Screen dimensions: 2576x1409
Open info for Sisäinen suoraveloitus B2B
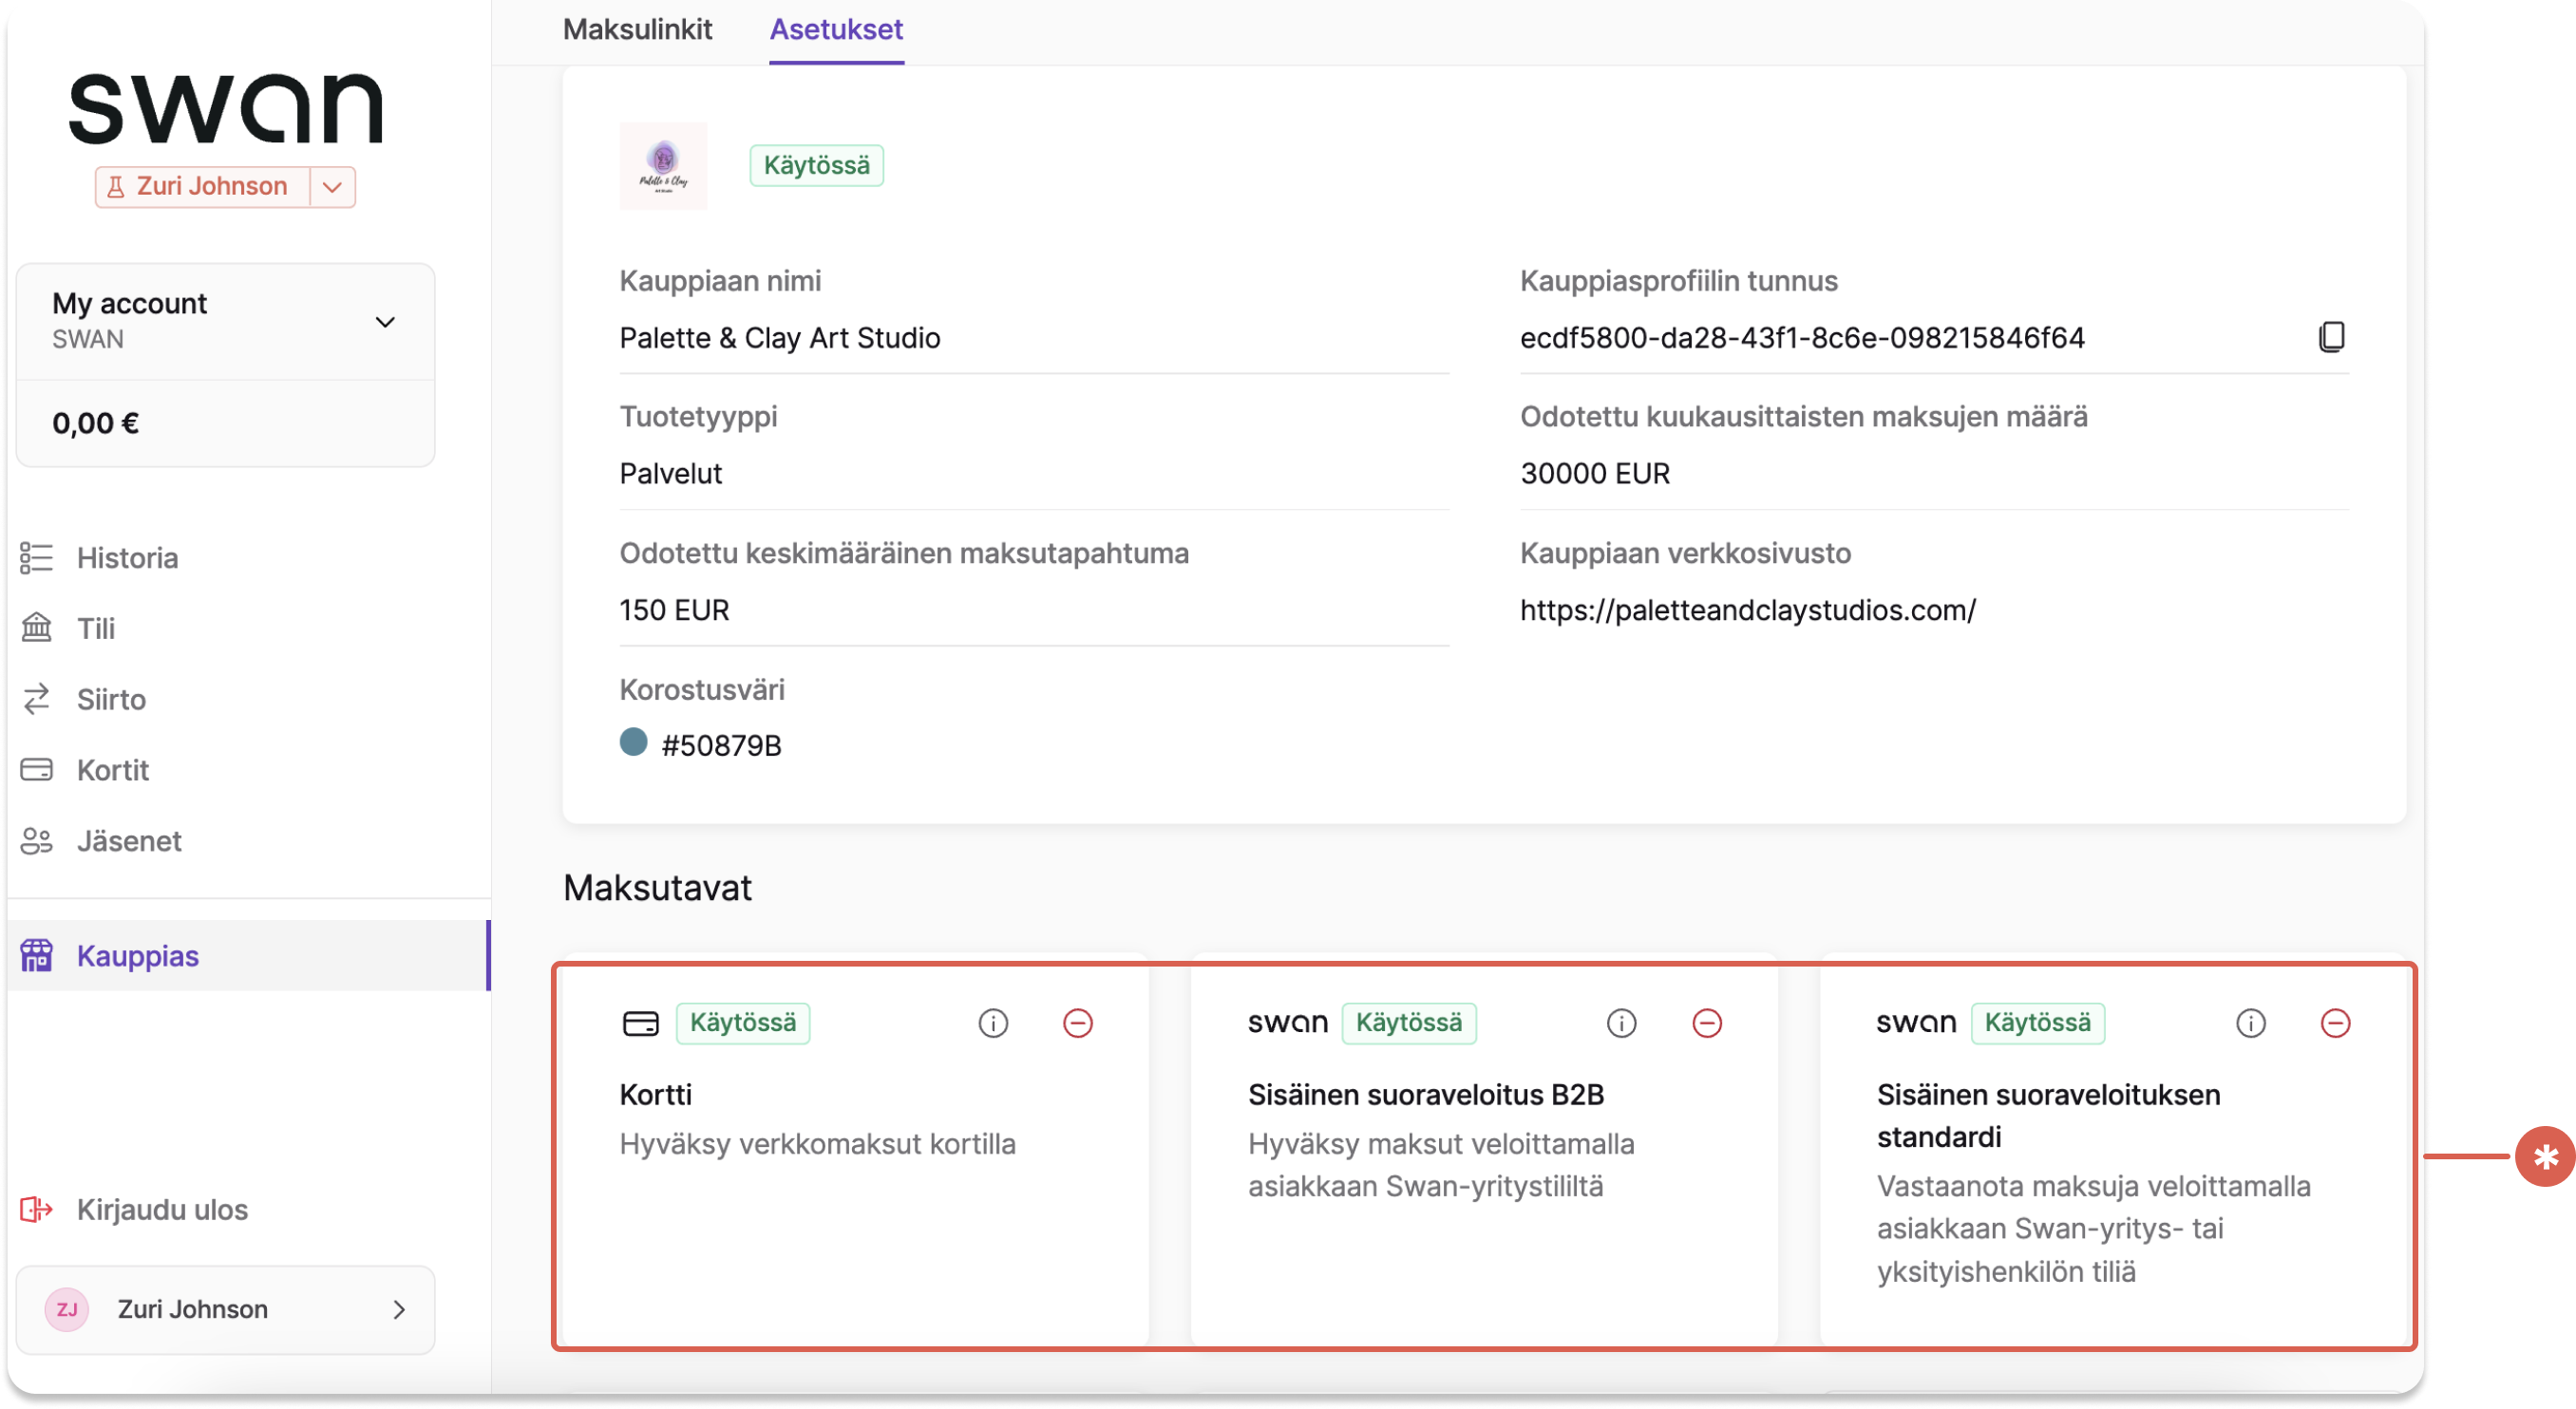click(x=1621, y=1024)
